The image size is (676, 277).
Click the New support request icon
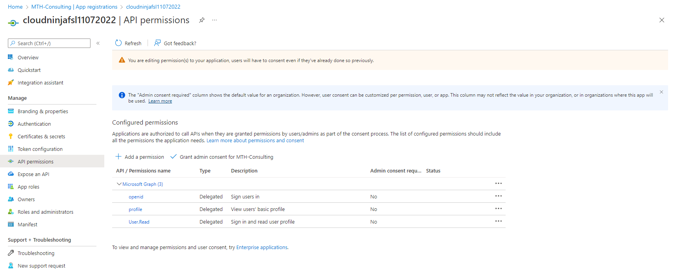[x=11, y=266]
